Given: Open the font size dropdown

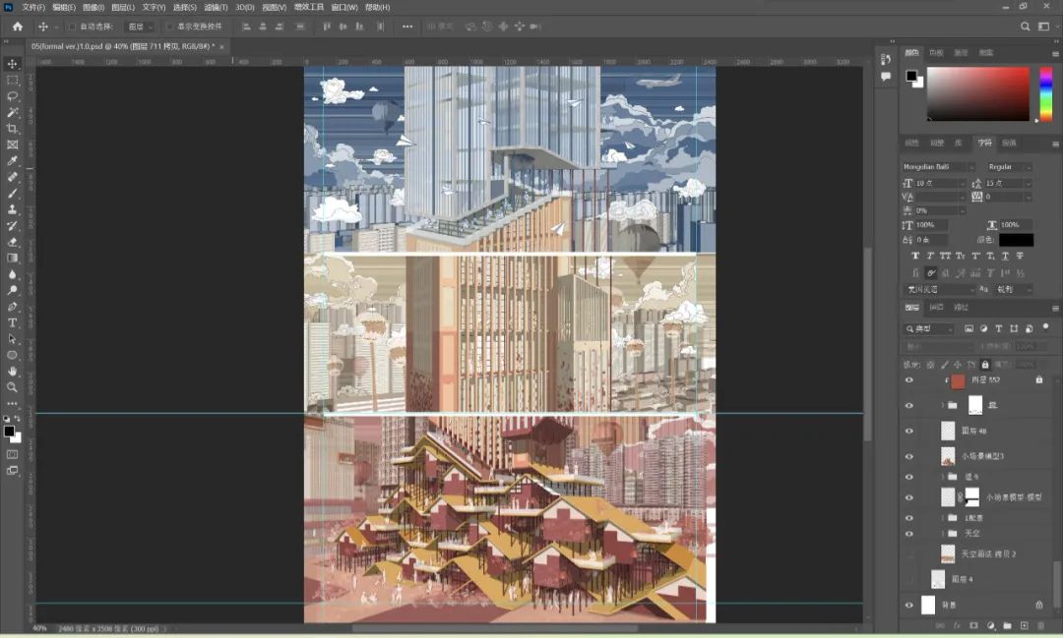Looking at the screenshot, I should (x=962, y=184).
